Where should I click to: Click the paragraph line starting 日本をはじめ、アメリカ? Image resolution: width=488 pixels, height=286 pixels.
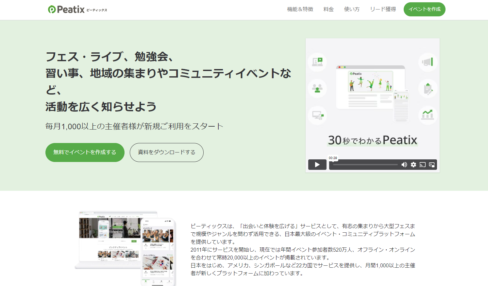303,265
